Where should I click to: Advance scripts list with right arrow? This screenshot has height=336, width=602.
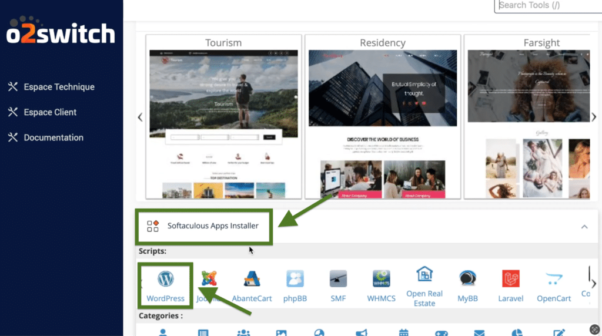point(594,284)
